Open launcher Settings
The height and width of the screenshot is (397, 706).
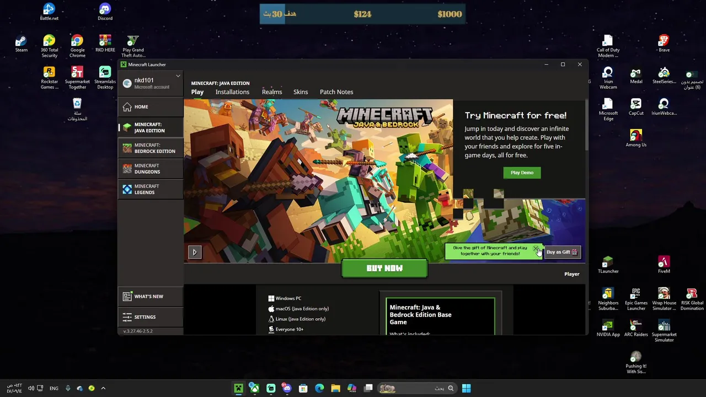tap(151, 317)
